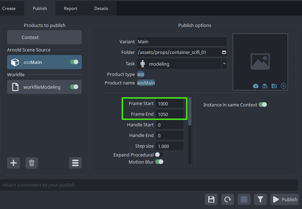Open the Report tab
Viewport: 302px width, 209px height.
[70, 9]
